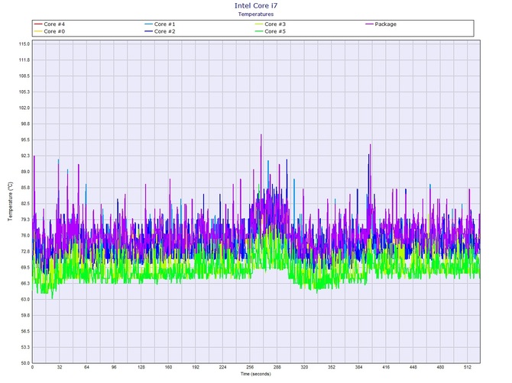Select the Core #2 legend label
Screen dimensions: 512x383
click(165, 31)
